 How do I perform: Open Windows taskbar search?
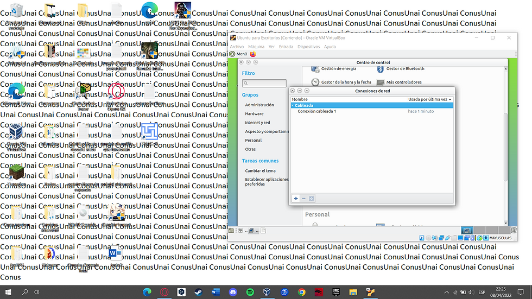click(x=25, y=292)
